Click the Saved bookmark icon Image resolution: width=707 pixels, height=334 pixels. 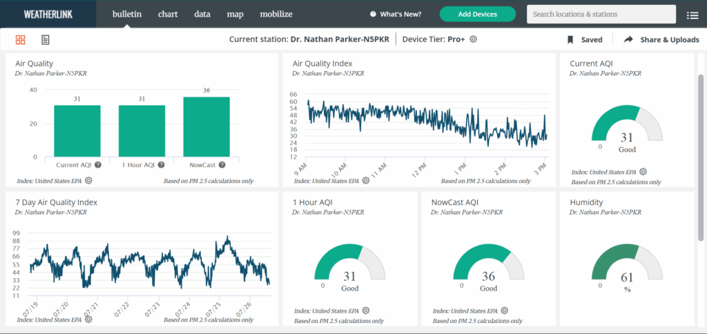(571, 40)
